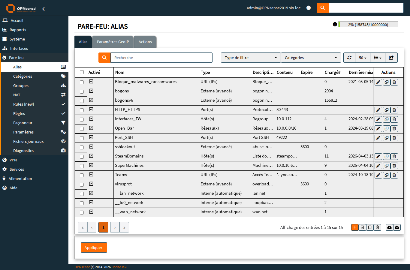
Task: Edit the SteamDomains alias
Action: (378, 157)
